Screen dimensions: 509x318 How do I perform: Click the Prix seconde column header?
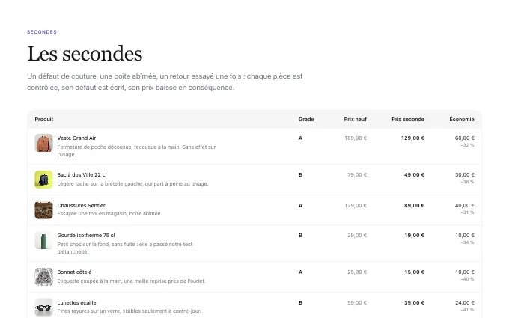(x=408, y=120)
